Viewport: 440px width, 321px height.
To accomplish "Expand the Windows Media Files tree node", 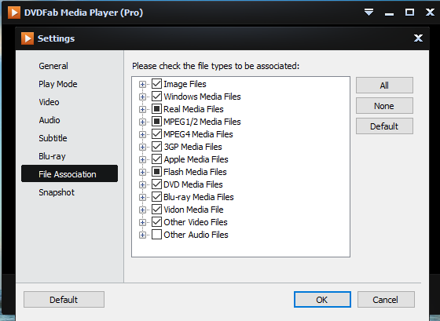I will click(142, 97).
